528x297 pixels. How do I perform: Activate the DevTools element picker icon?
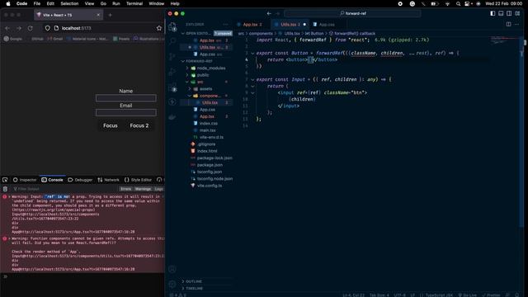click(5, 180)
